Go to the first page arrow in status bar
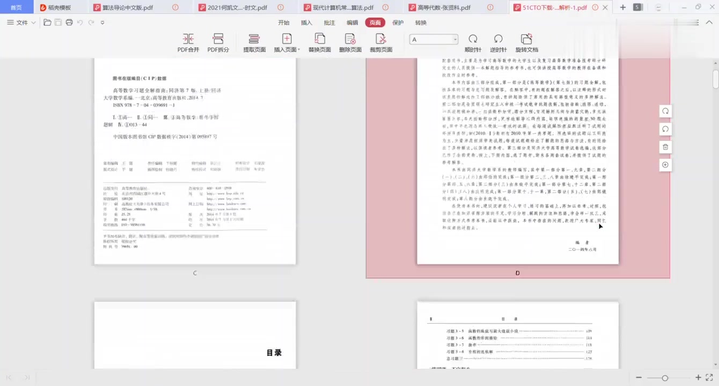719x386 pixels. pyautogui.click(x=9, y=377)
